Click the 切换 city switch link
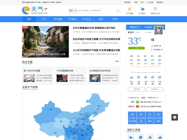This screenshot has height=140, width=187. point(138,32)
